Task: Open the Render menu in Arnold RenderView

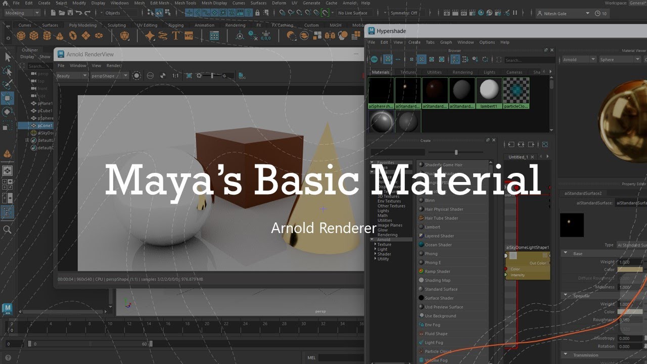Action: pos(114,66)
